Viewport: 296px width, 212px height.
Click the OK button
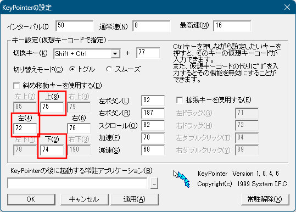(31, 199)
